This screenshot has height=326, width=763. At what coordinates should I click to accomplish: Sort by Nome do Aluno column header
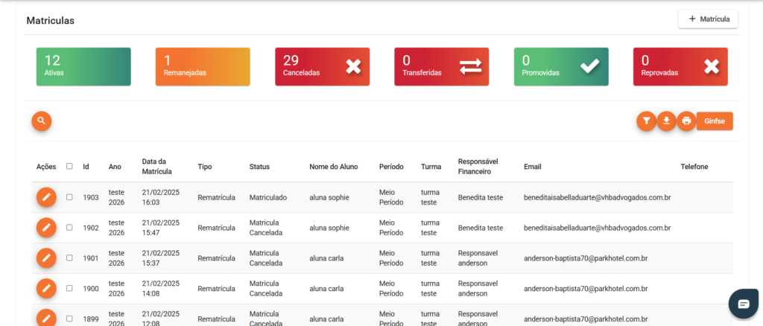tap(333, 167)
